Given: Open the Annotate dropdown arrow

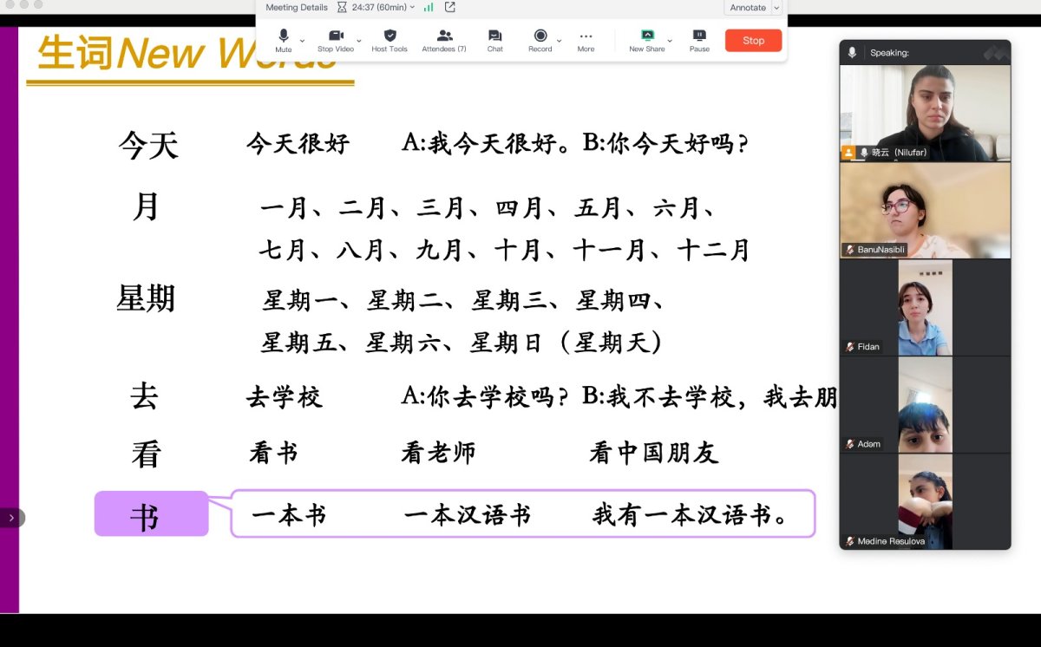Looking at the screenshot, I should click(x=776, y=7).
